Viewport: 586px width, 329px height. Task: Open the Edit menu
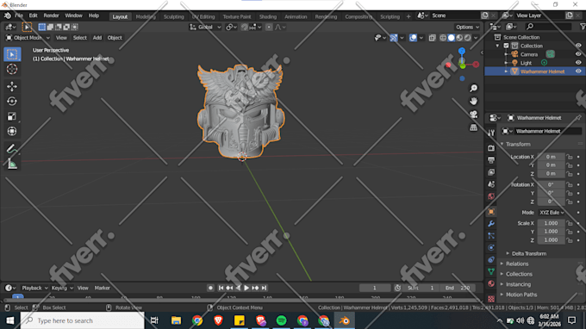(34, 16)
